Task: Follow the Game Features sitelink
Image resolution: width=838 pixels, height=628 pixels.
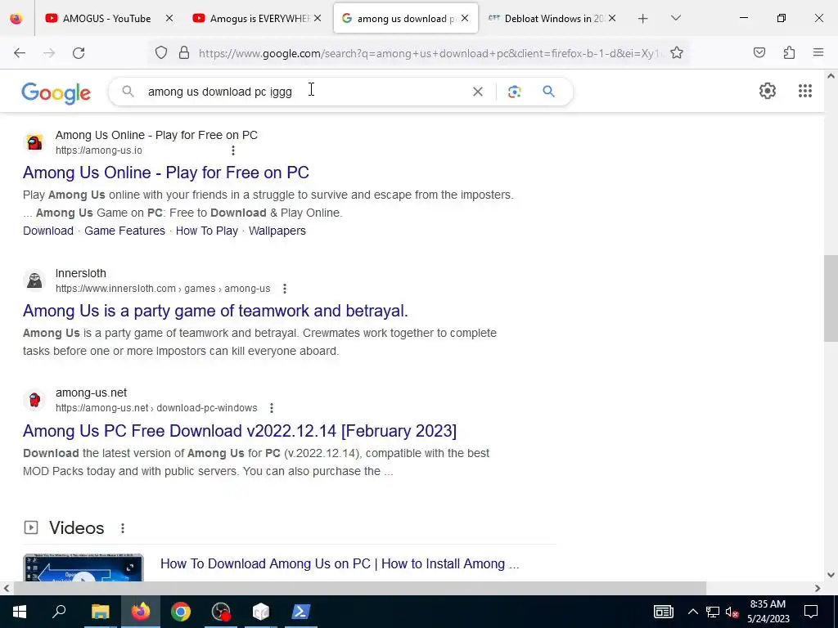Action: [x=124, y=231]
